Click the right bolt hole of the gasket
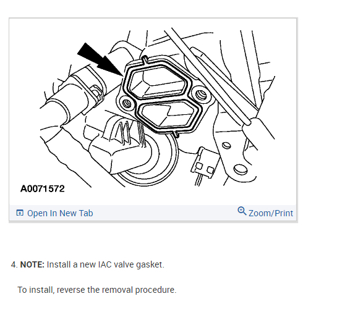Viewport: 337px width, 312px height. [202, 94]
